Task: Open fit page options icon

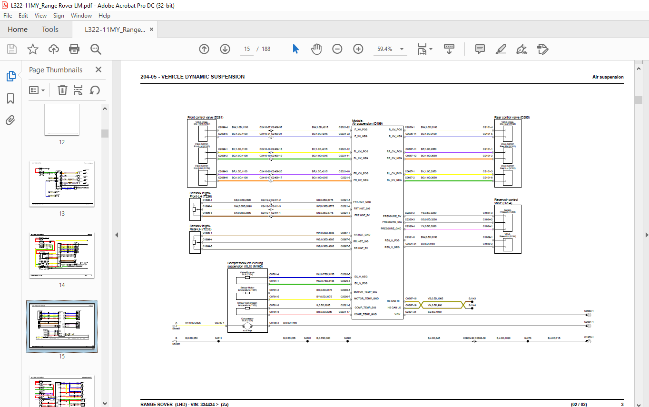Action: (424, 49)
